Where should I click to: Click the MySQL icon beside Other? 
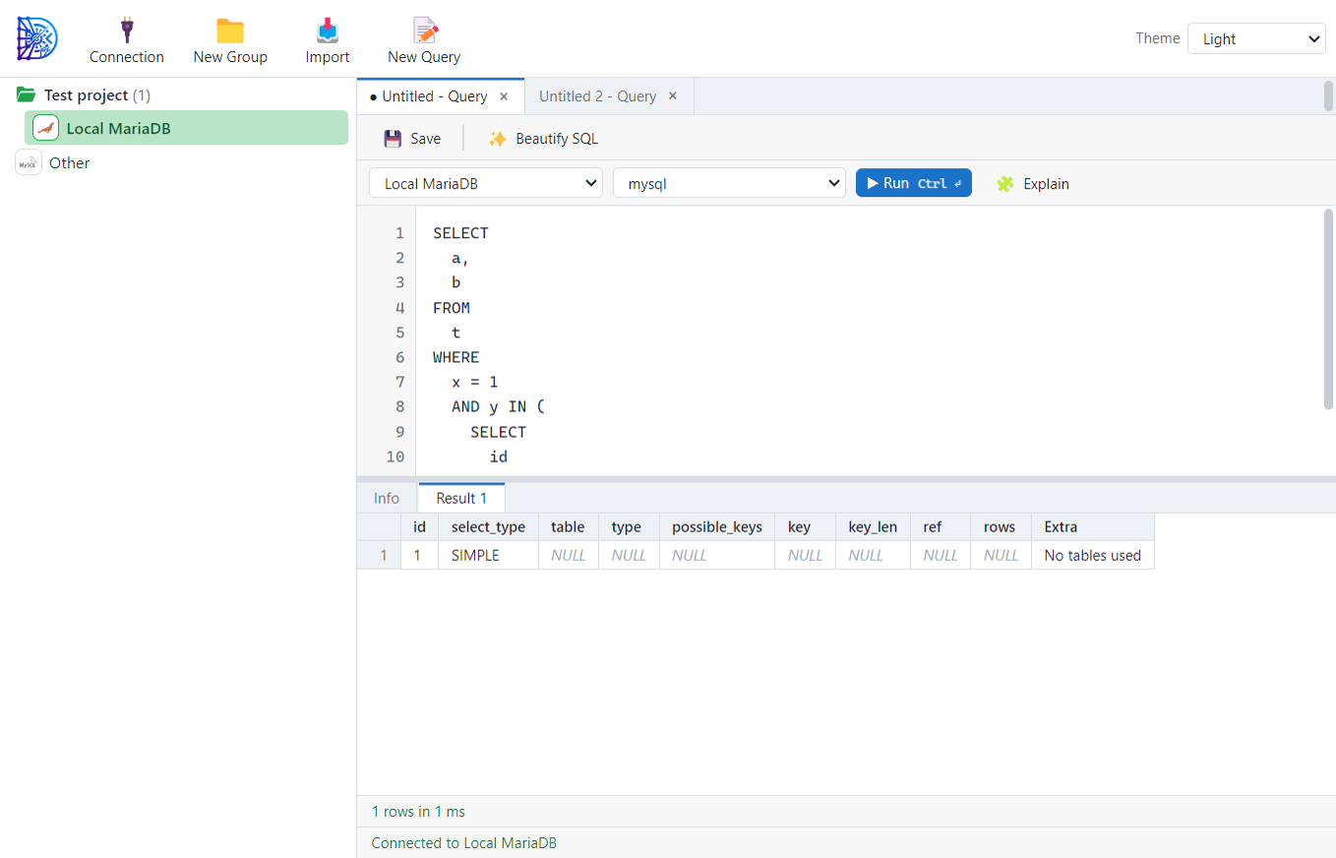(29, 162)
